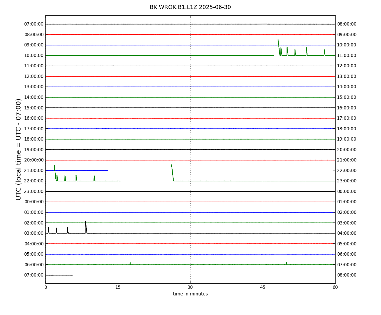Click left-axis label 06:00:00 beside the green trace
This screenshot has height=315, width=381.
click(x=34, y=265)
